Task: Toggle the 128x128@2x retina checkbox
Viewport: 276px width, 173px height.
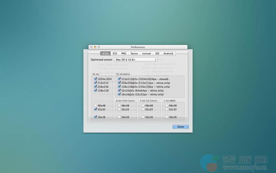Action: (x=119, y=87)
